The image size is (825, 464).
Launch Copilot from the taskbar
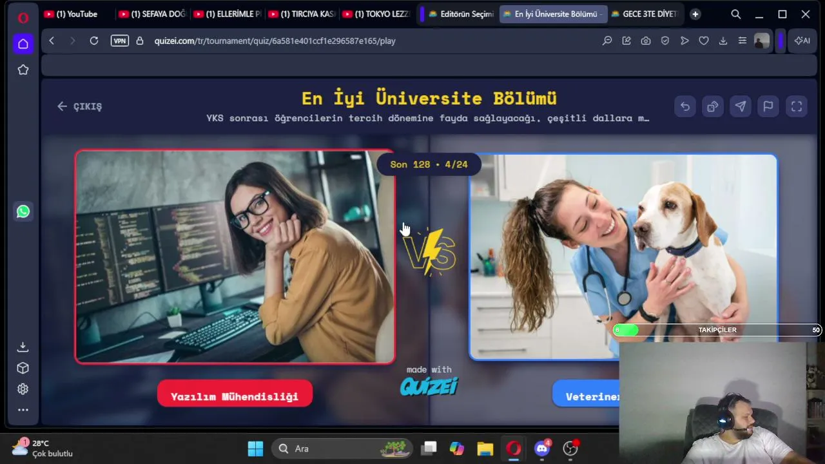pyautogui.click(x=457, y=449)
